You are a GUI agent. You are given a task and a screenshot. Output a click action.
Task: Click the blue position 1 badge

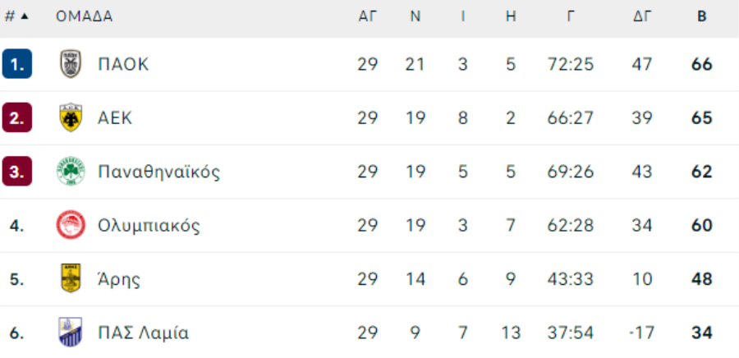click(x=16, y=64)
